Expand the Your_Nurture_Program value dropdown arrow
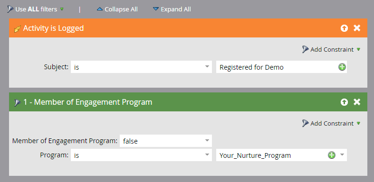Viewport: 374px width, 182px height. (x=342, y=155)
